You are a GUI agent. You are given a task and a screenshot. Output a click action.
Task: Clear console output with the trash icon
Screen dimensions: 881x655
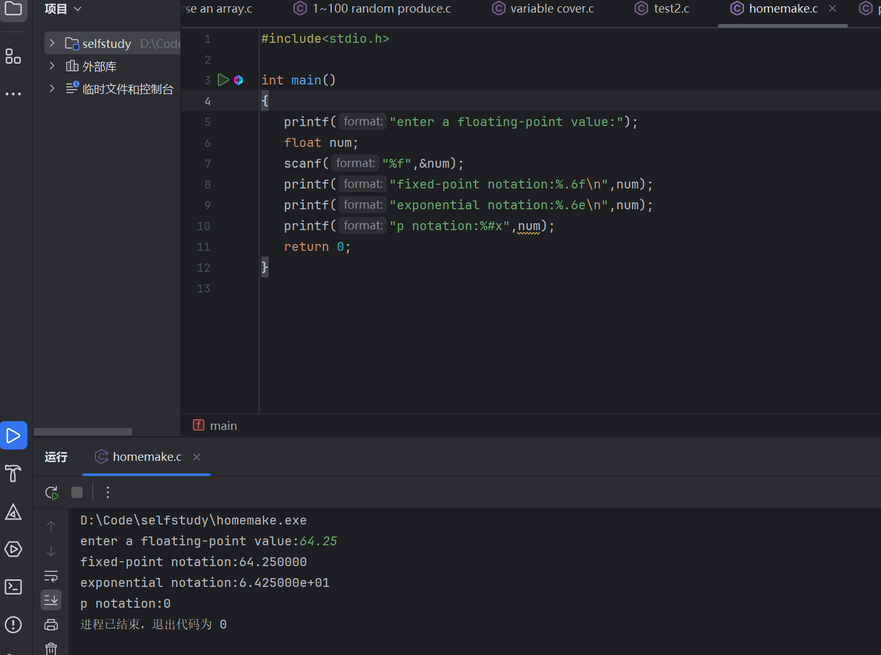point(51,648)
